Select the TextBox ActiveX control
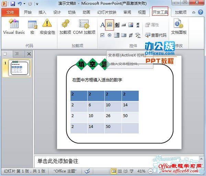The image size is (206, 176). 110,25
